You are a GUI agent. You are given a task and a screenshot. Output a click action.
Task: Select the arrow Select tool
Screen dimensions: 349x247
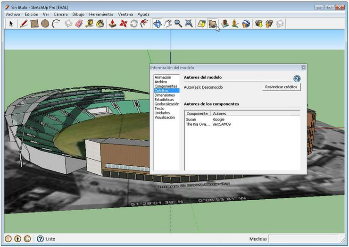pos(11,24)
